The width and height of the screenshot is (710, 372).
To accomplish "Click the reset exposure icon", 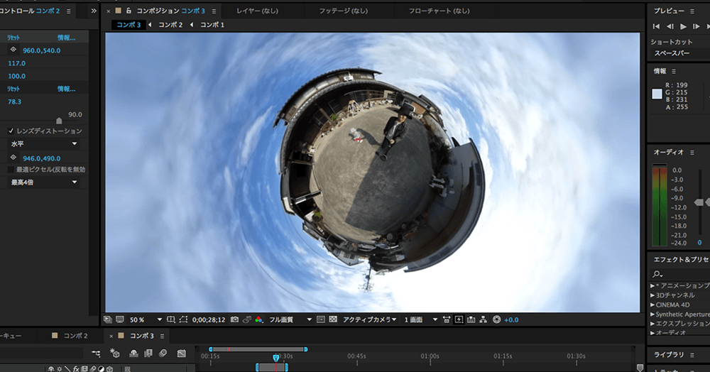I will 496,319.
